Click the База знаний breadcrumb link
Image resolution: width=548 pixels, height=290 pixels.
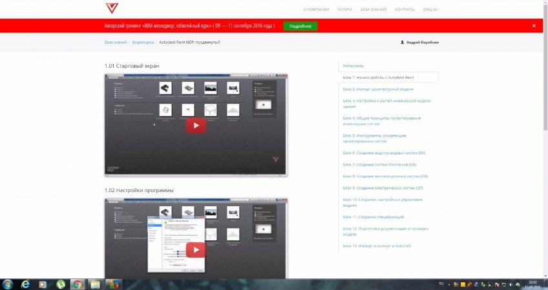116,43
